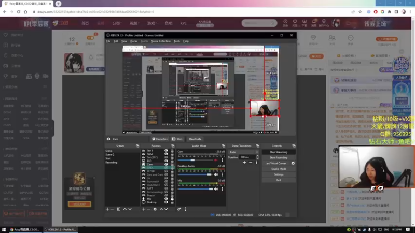415x233 pixels.
Task: Hide the Cam source via eye icon
Action: (166, 164)
